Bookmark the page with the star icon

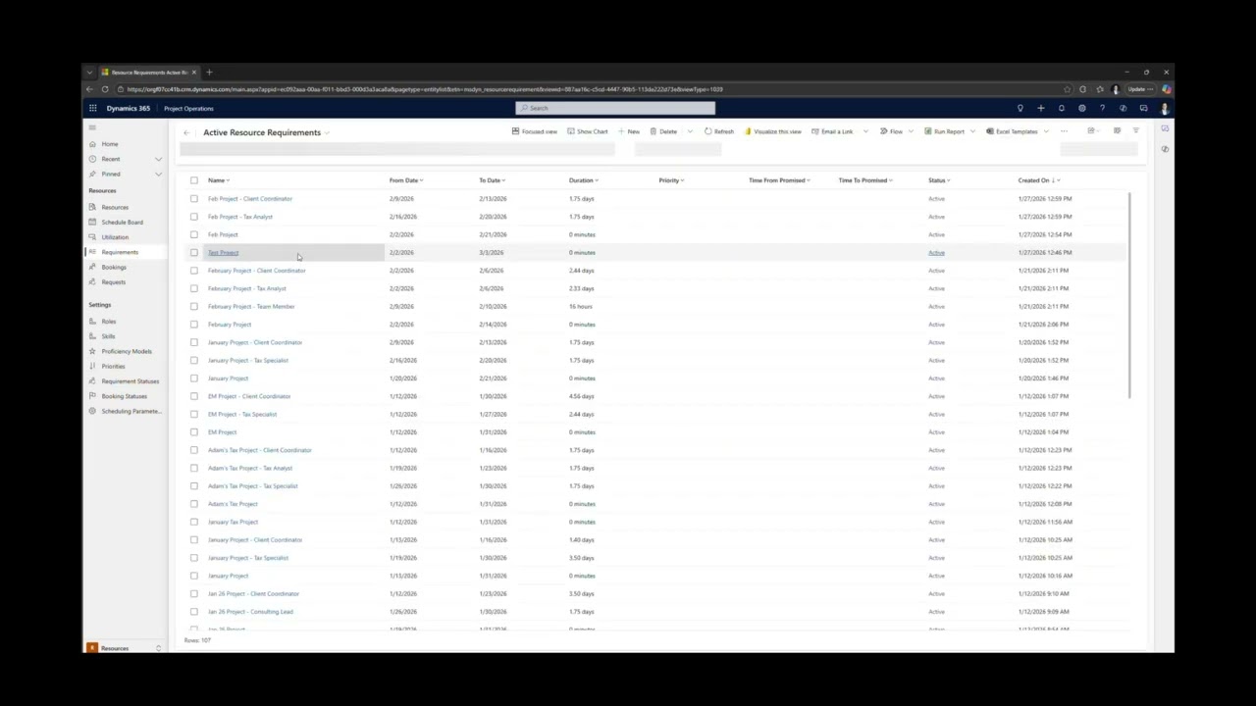[x=1067, y=89]
